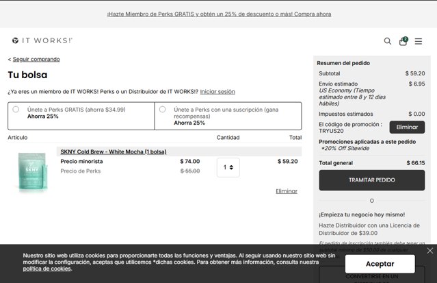Open the search magnifier icon
The height and width of the screenshot is (283, 437).
coord(387,41)
